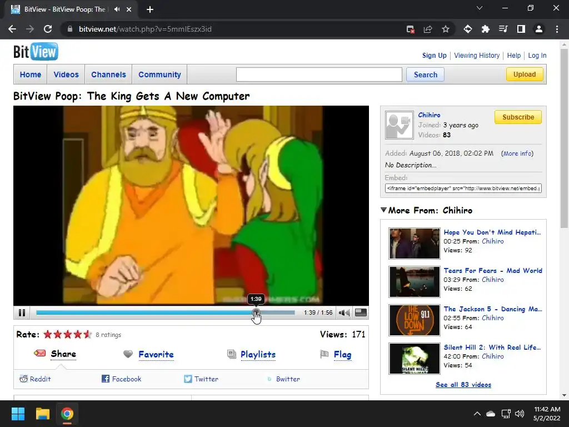The image size is (569, 427).
Task: Open the Playlists tab
Action: tap(258, 354)
